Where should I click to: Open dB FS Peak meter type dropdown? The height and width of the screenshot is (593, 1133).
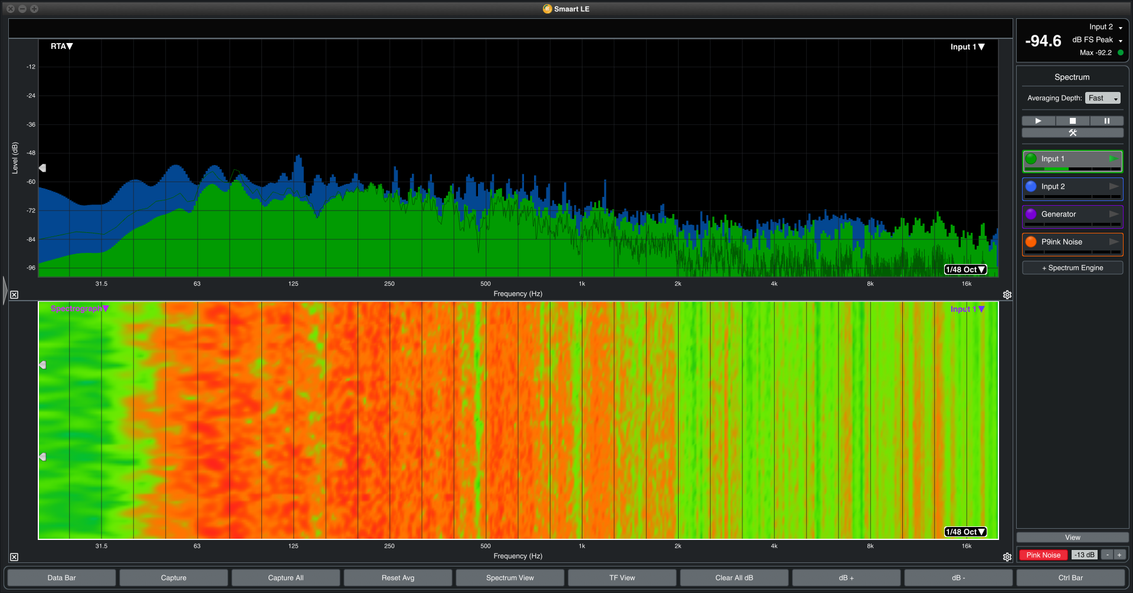pos(1098,39)
